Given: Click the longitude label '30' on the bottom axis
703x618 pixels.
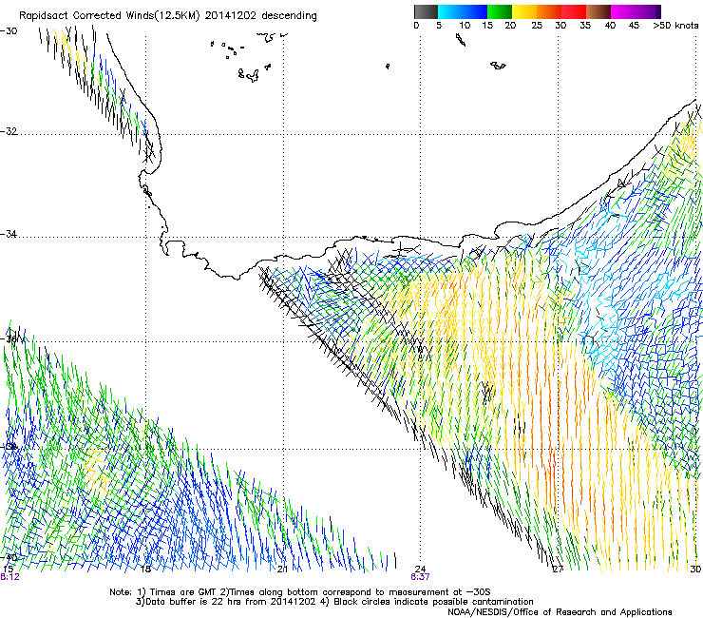Looking at the screenshot, I should pos(695,570).
